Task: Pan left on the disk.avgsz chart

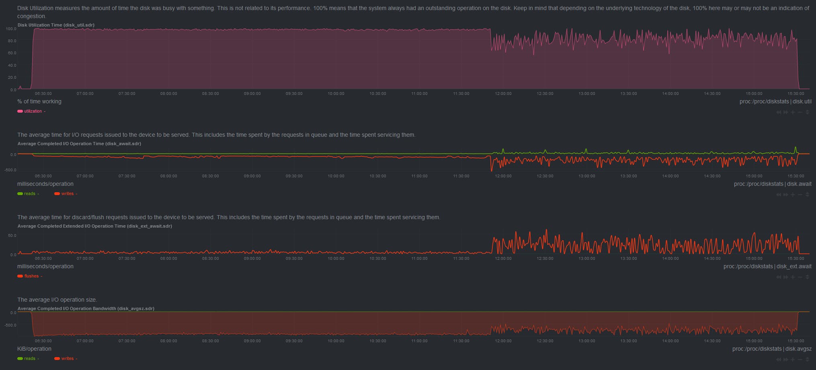Action: coord(778,360)
